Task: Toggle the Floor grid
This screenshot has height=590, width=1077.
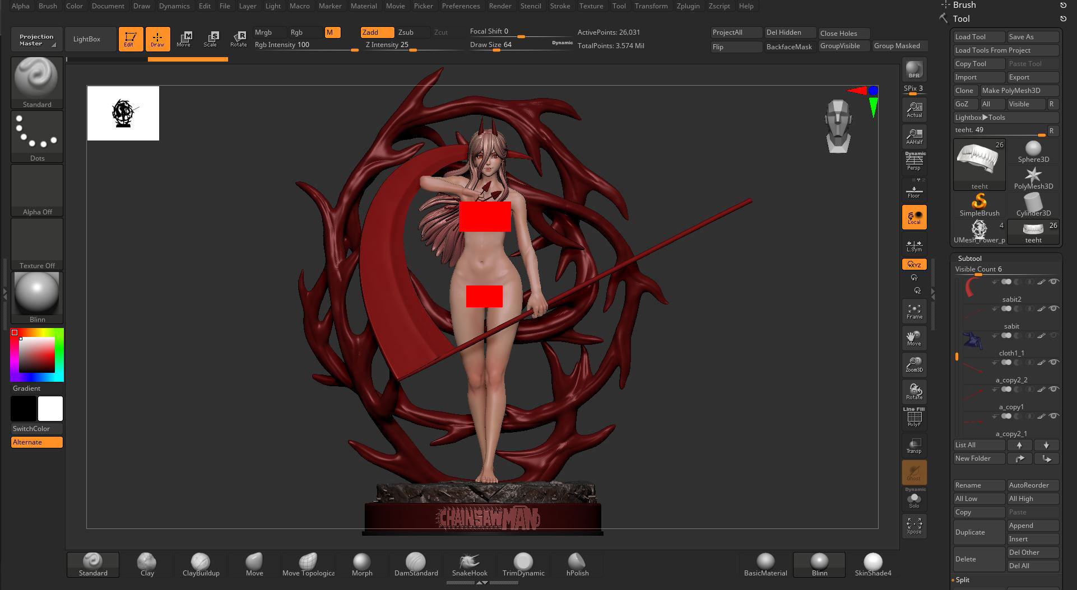Action: coord(914,190)
